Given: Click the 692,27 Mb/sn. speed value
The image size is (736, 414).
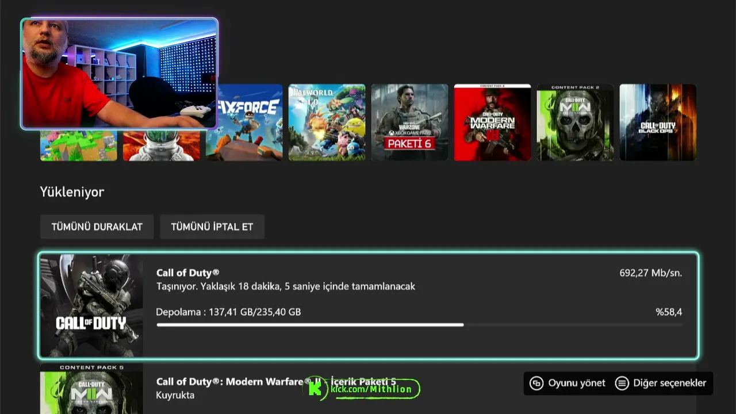Looking at the screenshot, I should [651, 273].
